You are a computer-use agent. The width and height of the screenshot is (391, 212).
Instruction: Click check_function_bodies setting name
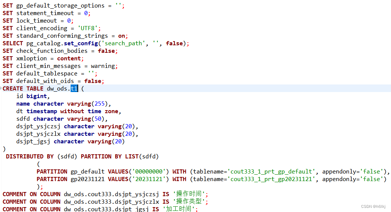[x=52, y=51]
